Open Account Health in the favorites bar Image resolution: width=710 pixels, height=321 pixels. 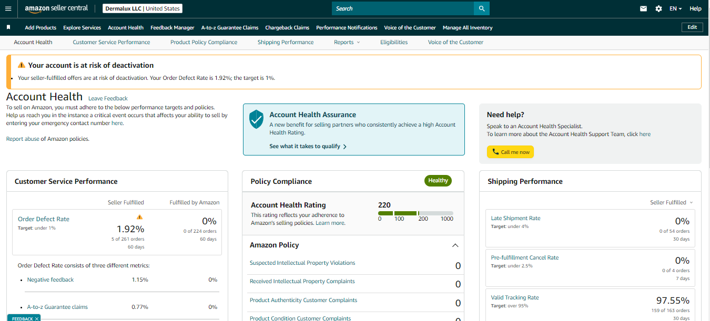tap(126, 27)
